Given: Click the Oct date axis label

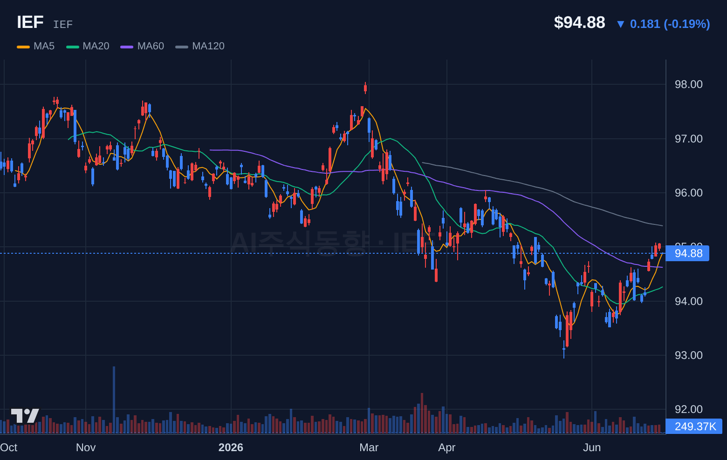Looking at the screenshot, I should tap(8, 447).
